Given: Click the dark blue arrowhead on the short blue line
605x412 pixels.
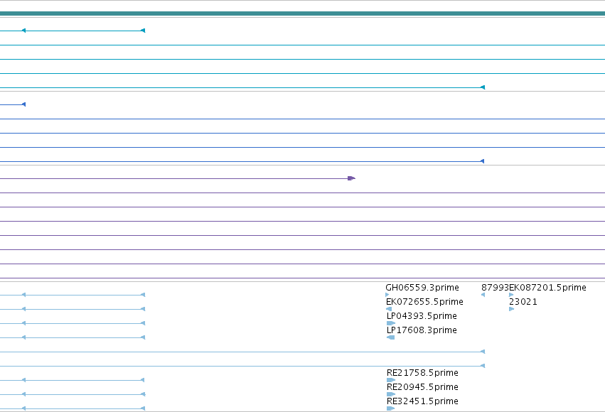Looking at the screenshot, I should pos(24,104).
